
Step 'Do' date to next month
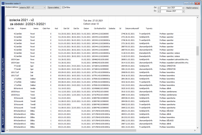click(x=183, y=11)
